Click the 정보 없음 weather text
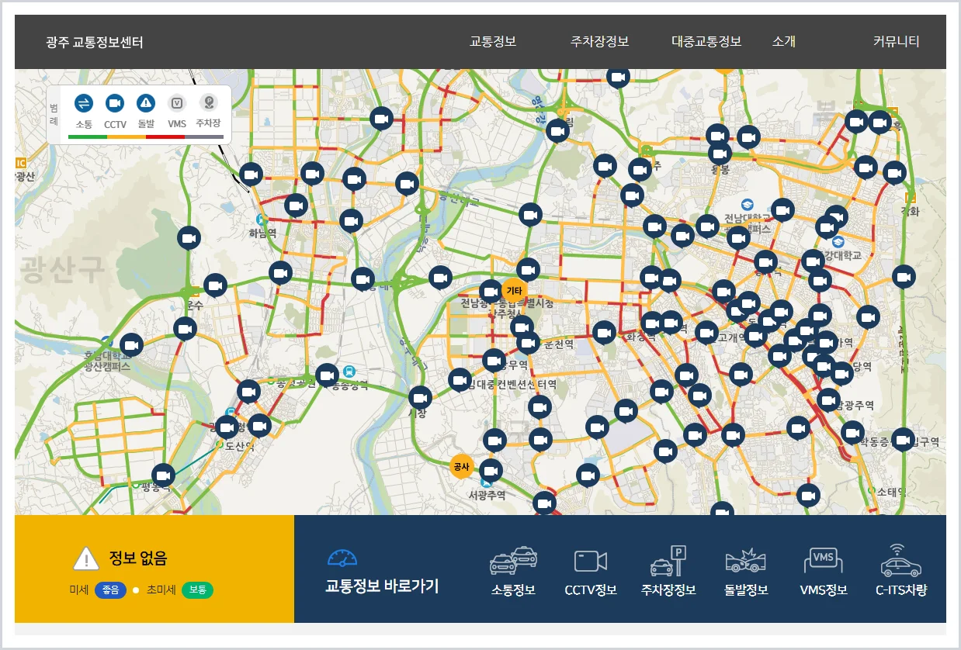Image resolution: width=961 pixels, height=650 pixels. tap(137, 558)
